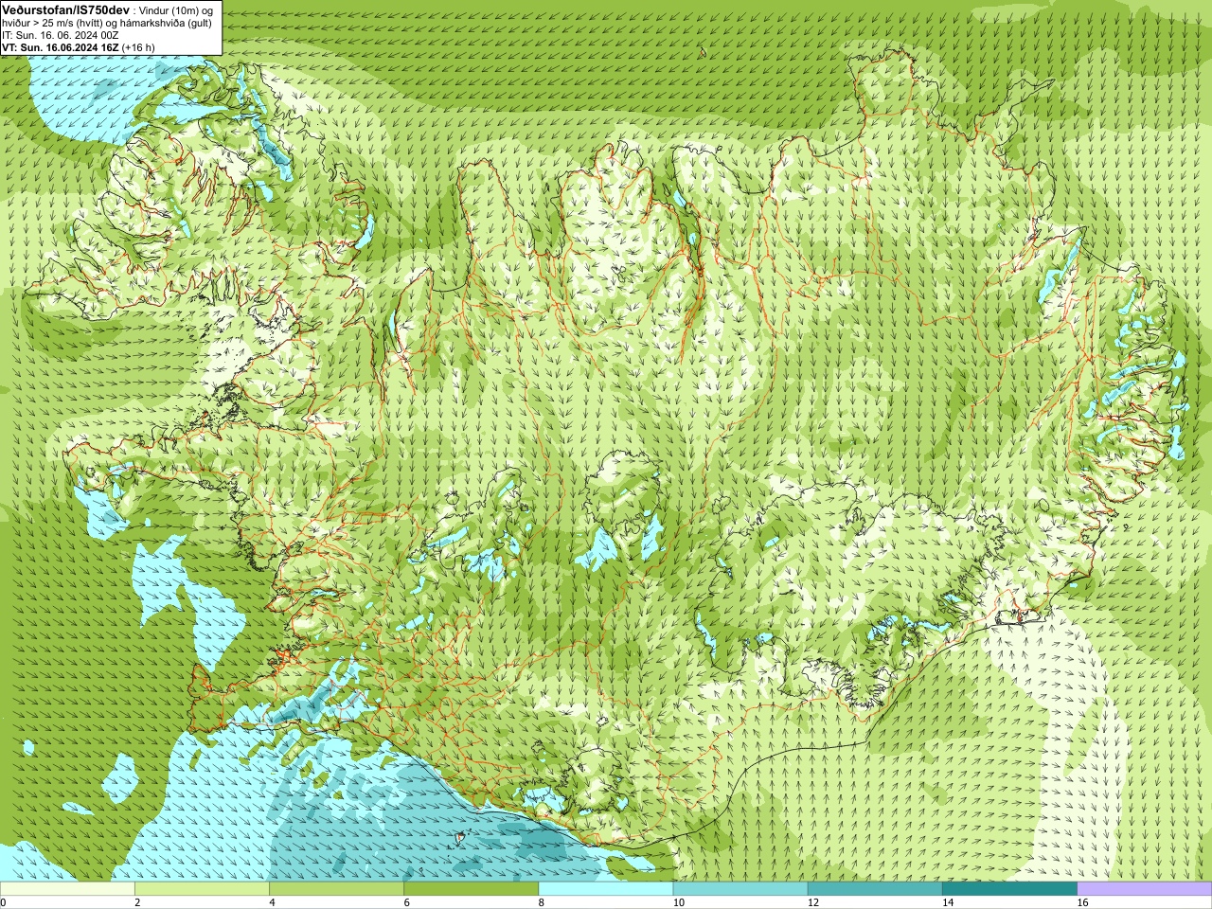Viewport: 1212px width, 909px height.
Task: Click the light cyan 8–10 legend swatch
Action: point(606,889)
